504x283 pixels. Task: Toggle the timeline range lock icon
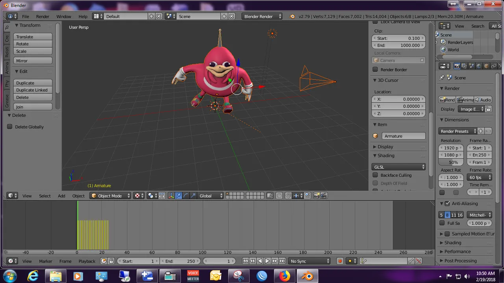coord(111,261)
